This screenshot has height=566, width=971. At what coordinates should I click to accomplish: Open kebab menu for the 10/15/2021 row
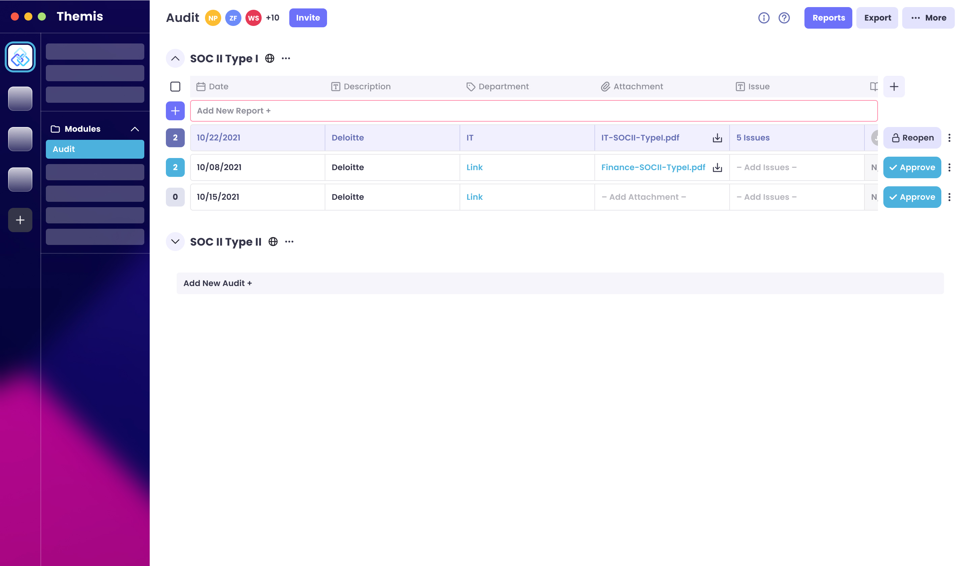pyautogui.click(x=949, y=197)
